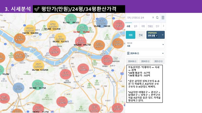Select the 5,242만 red map bubble

[62, 102]
